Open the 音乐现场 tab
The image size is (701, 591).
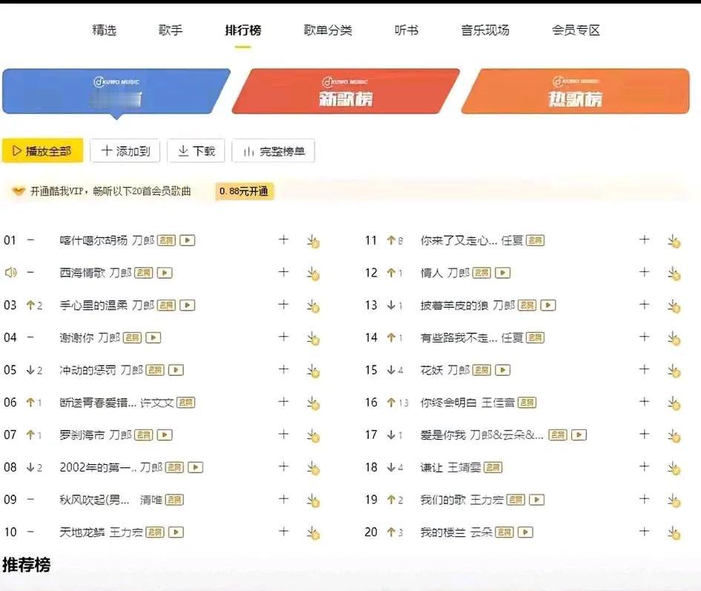(x=485, y=30)
